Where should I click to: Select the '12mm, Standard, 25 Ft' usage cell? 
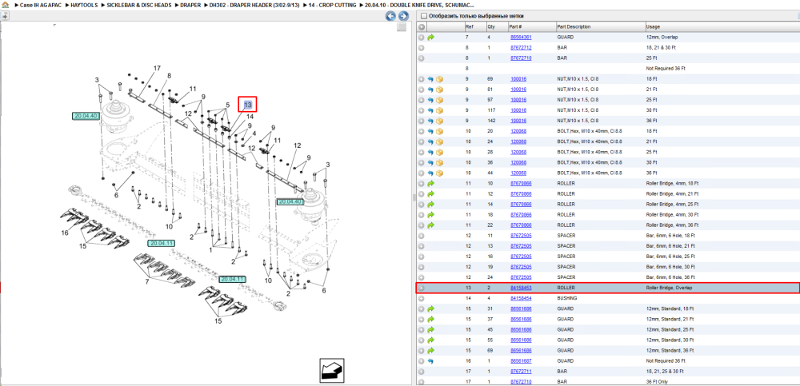click(x=669, y=330)
